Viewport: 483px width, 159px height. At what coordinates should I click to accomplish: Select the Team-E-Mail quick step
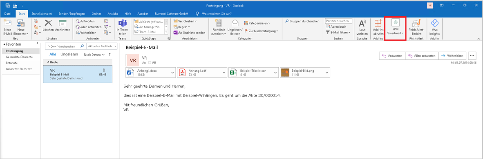149,32
